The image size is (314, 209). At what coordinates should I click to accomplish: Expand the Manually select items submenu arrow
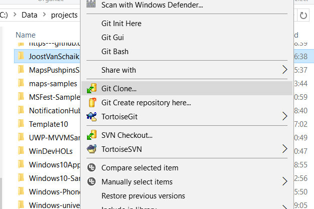tap(285, 182)
